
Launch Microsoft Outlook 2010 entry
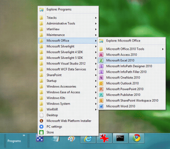(x=132, y=83)
